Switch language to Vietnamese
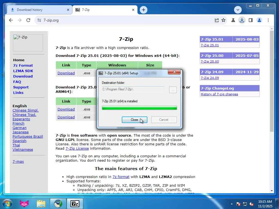Image resolution: width=279 pixels, height=209 pixels. tap(23, 150)
